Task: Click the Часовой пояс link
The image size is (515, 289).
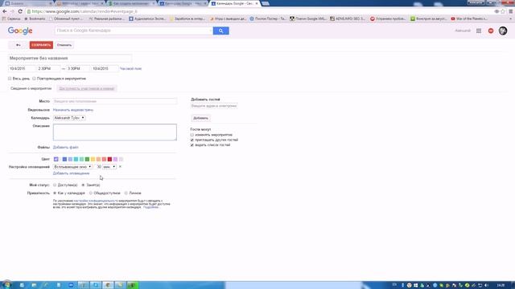Action: 130,69
